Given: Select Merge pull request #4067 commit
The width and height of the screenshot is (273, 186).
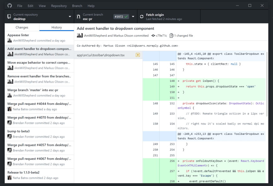Looking at the screenshot, I should [x=39, y=162].
